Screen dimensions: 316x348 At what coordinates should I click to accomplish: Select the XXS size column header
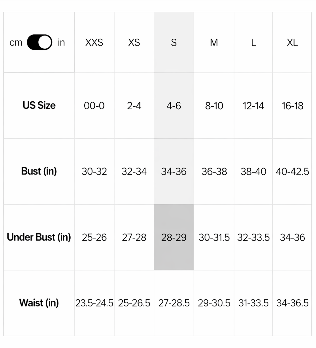94,43
